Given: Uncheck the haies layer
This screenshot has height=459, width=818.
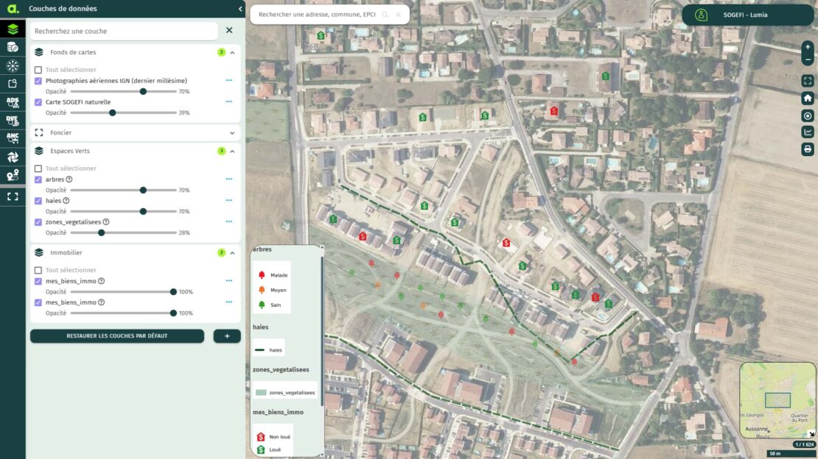Looking at the screenshot, I should 38,201.
